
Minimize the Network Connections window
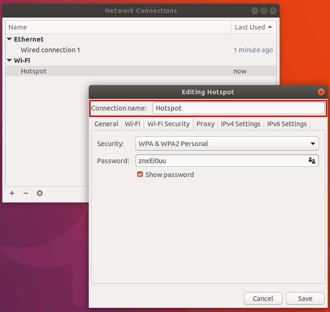(x=255, y=11)
